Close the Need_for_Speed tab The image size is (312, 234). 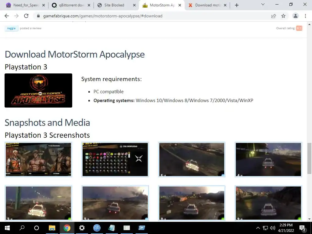pos(44,5)
